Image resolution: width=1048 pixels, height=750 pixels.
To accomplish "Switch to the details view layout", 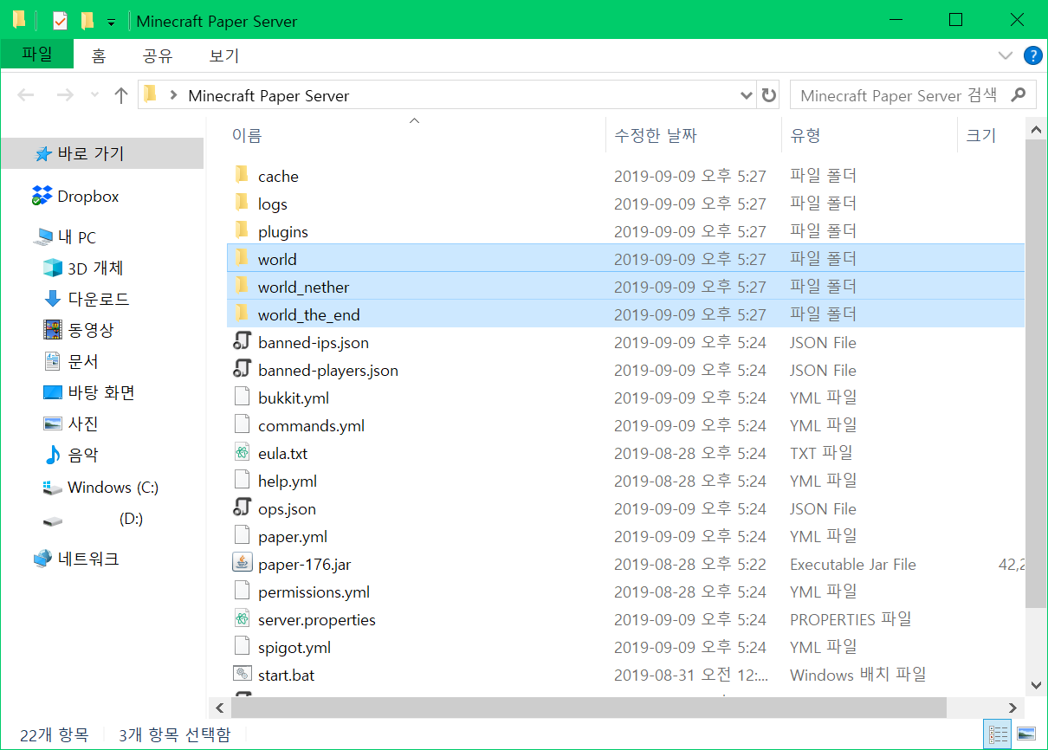I will point(997,734).
